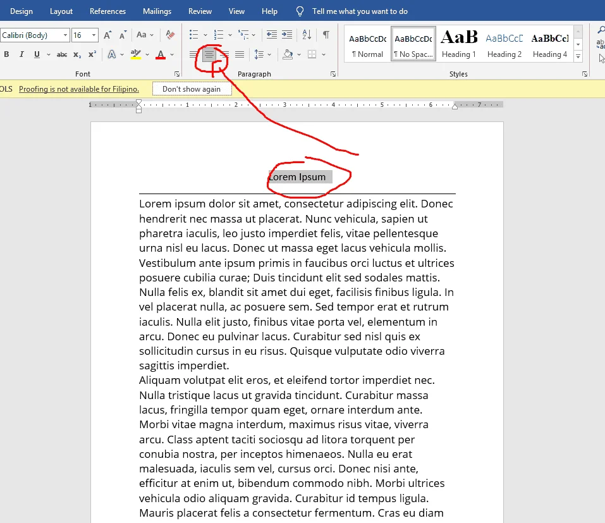Open Font dialog launcher
This screenshot has height=523, width=605.
coord(177,74)
